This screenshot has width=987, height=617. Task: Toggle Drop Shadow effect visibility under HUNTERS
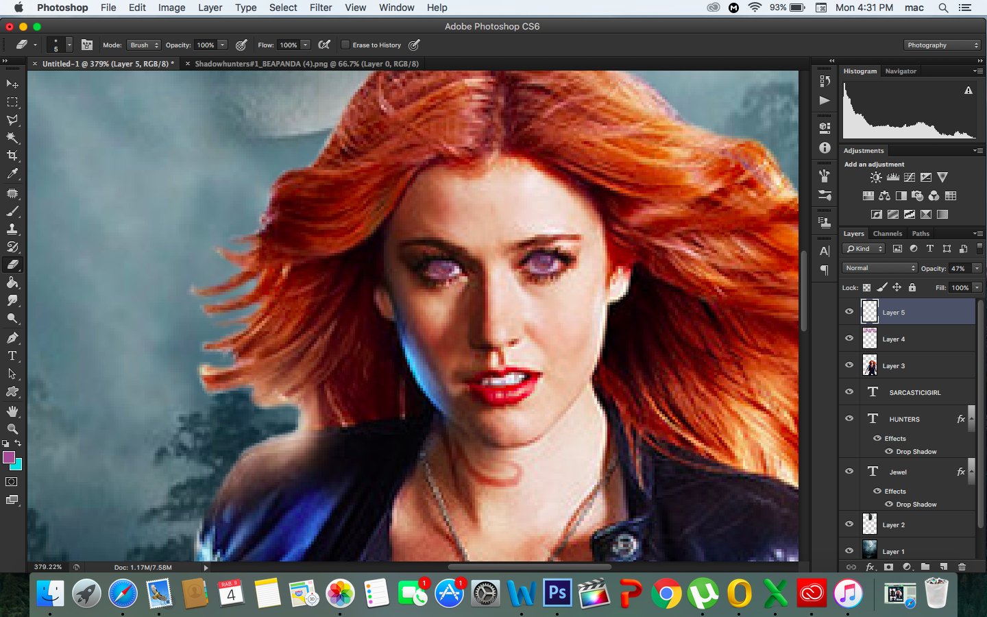pos(889,451)
